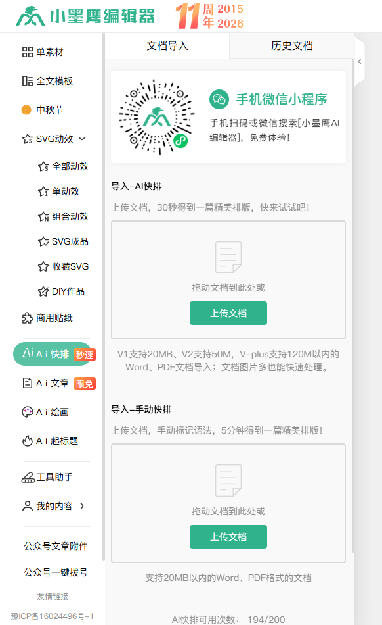Image resolution: width=382 pixels, height=625 pixels.
Task: Click 上传文档 under 导入-AI快排
Action: click(x=228, y=313)
